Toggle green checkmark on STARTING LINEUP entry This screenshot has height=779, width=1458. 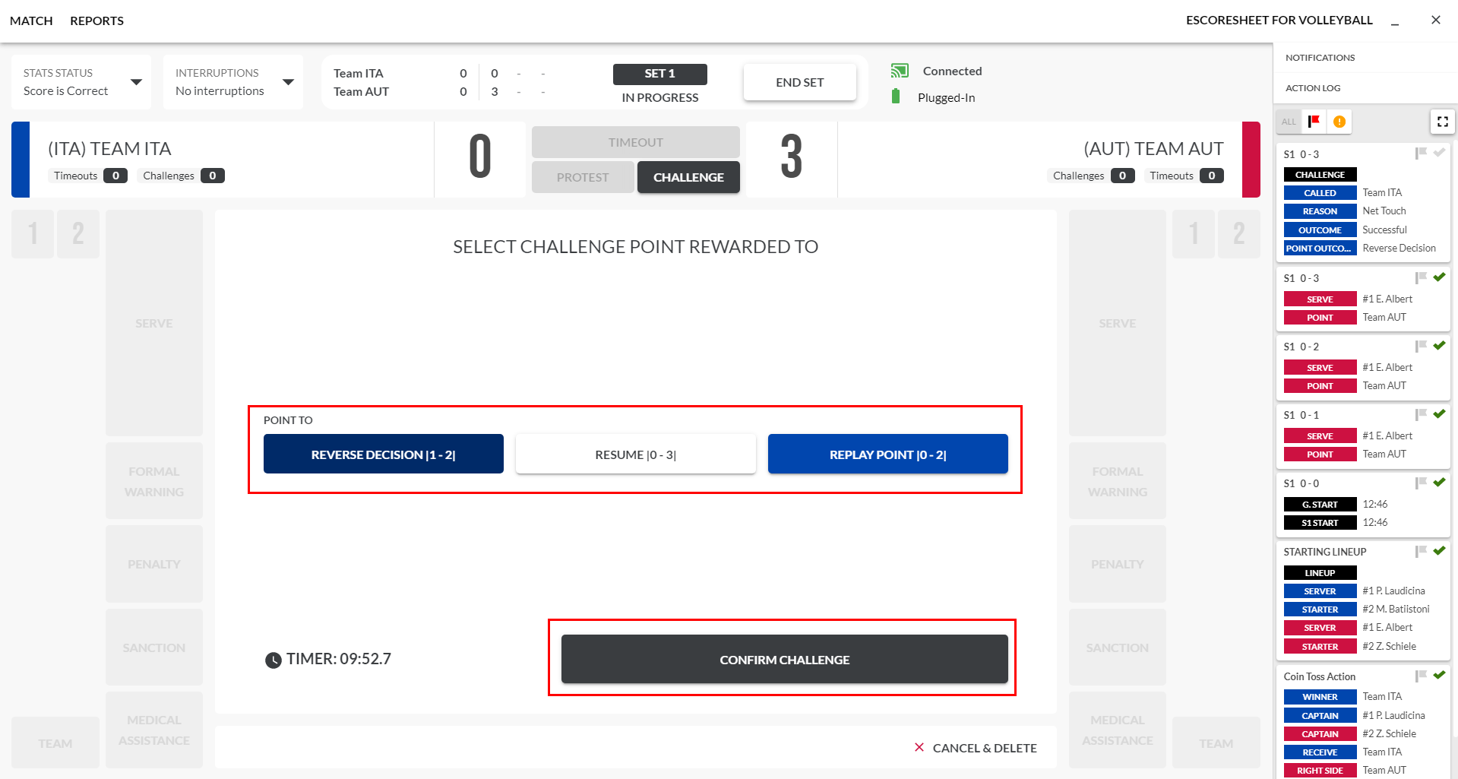tap(1439, 551)
